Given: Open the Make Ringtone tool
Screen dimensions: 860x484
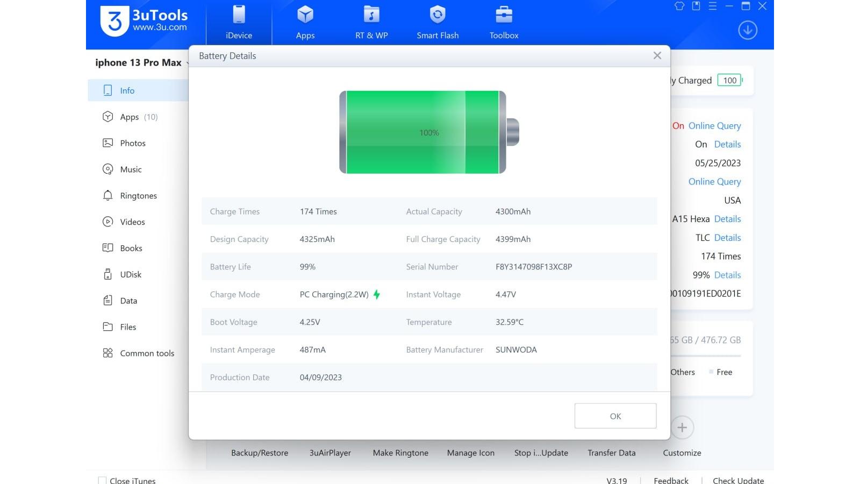Looking at the screenshot, I should pos(400,453).
